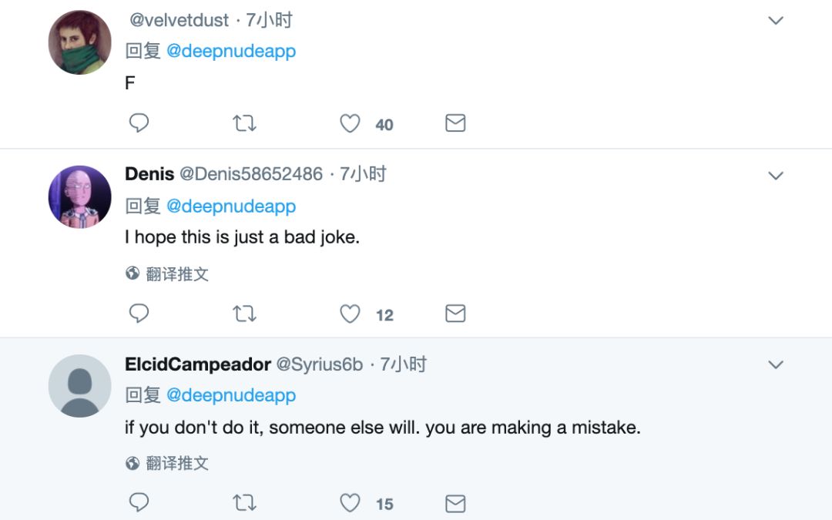Viewport: 832px width, 520px height.
Task: Reply to ElcidCampeador's mistake tweet
Action: [139, 503]
